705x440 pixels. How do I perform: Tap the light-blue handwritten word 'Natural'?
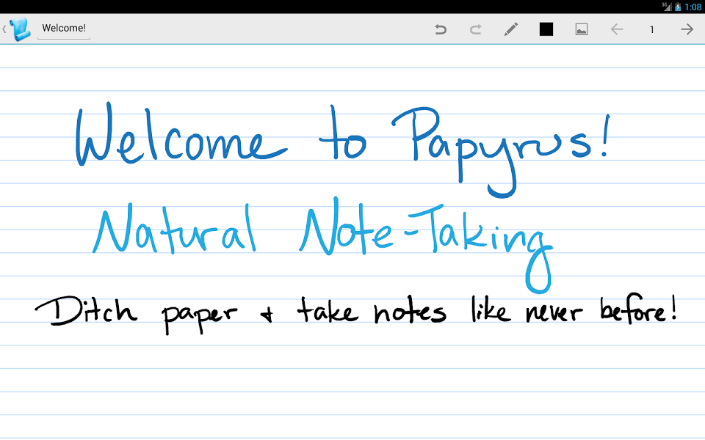tap(175, 231)
